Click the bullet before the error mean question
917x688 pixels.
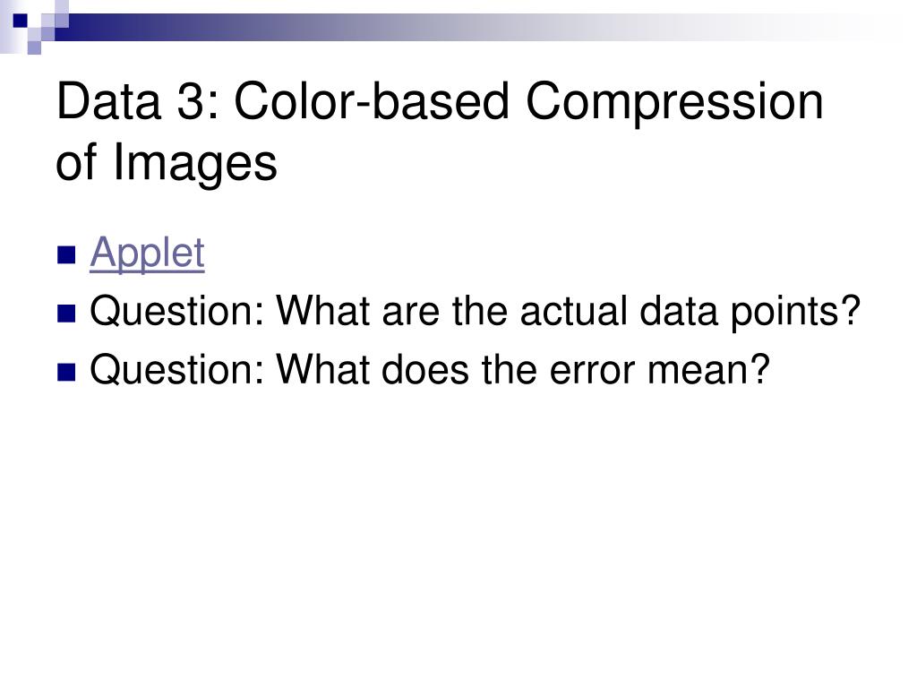pos(66,372)
